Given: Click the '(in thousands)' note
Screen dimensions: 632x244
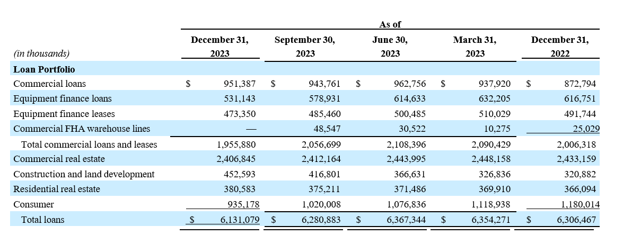Looking at the screenshot, I should click(x=41, y=53).
